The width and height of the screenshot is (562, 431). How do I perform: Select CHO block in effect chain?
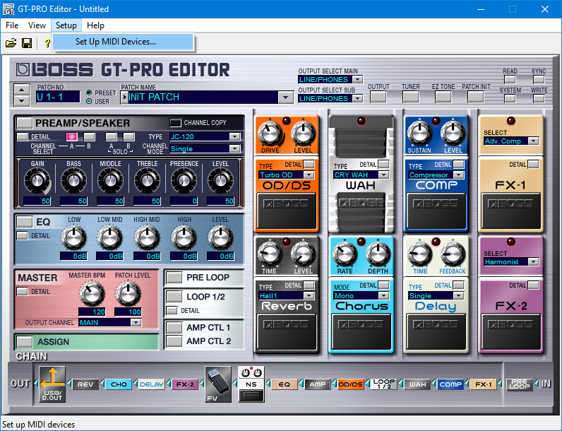119,384
